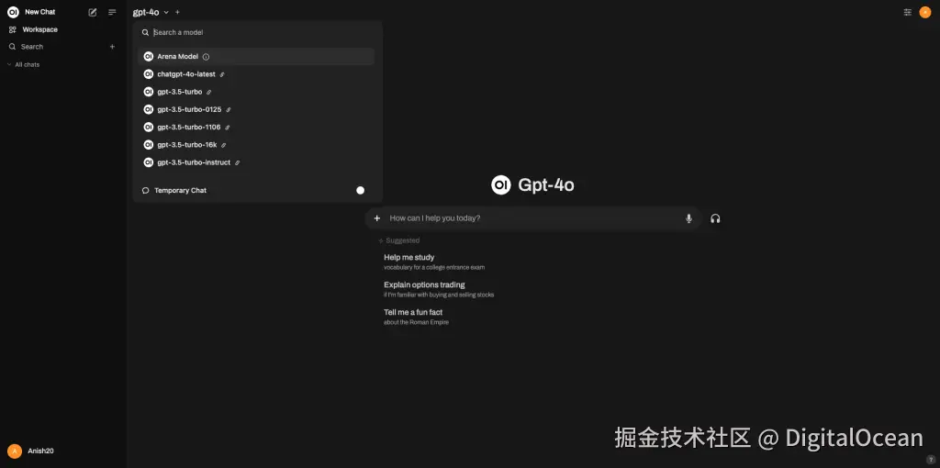The image size is (940, 468).
Task: Click the plus icon next to sidebar Search
Action: click(112, 47)
